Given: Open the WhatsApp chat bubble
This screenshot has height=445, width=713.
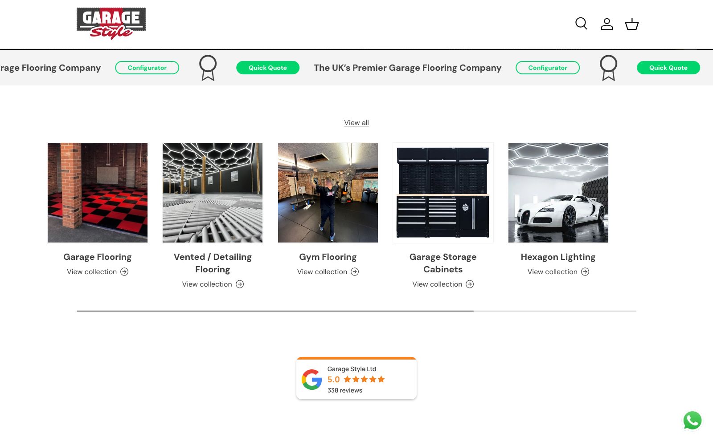Looking at the screenshot, I should 693,421.
